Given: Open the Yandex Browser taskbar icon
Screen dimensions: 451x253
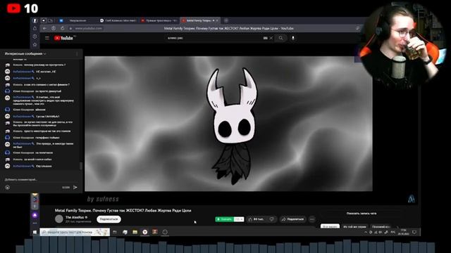Looking at the screenshot, I should tap(145, 232).
